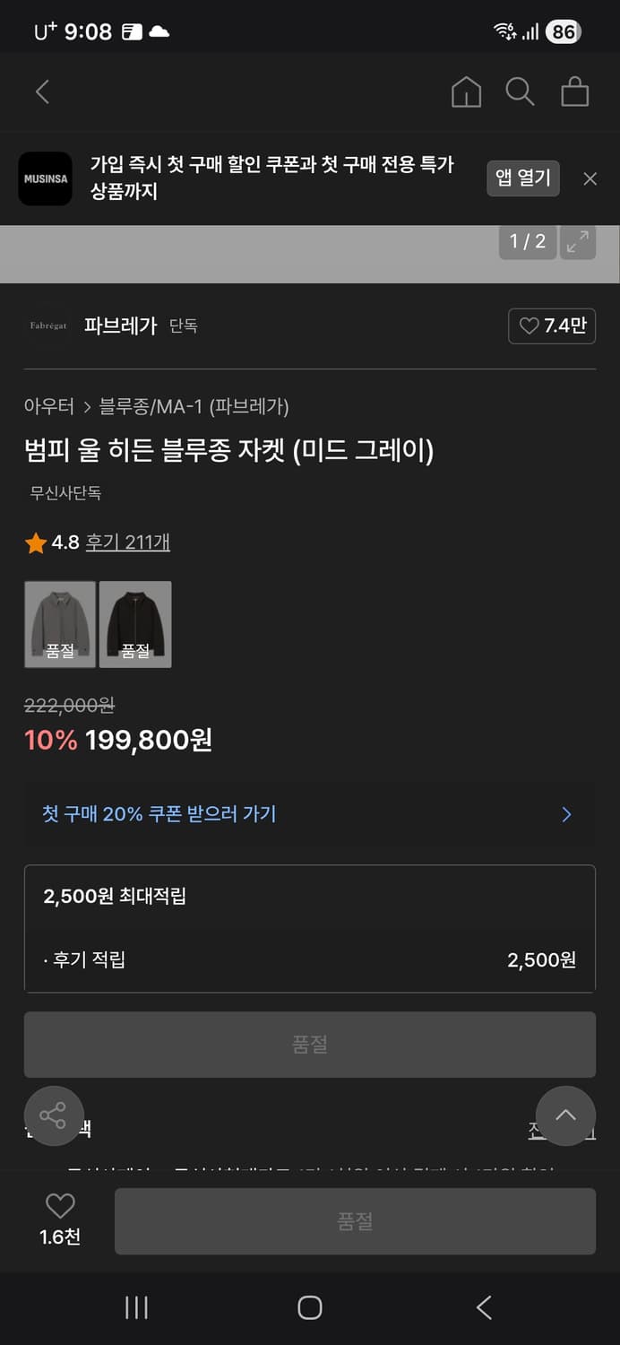Favorite the product using the bottom heart
Image resolution: width=620 pixels, height=1345 pixels.
(59, 1207)
